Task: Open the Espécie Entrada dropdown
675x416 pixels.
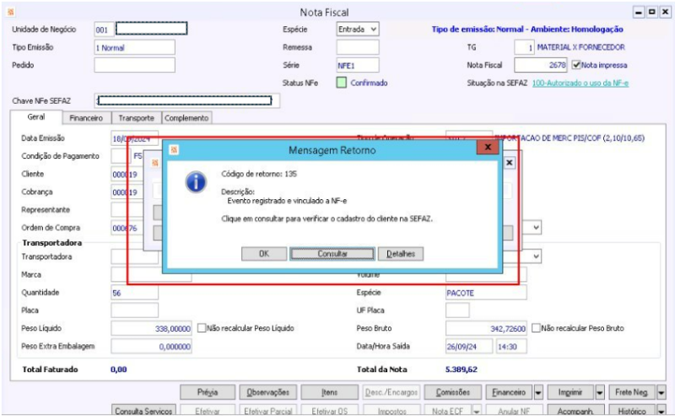Action: [x=374, y=30]
